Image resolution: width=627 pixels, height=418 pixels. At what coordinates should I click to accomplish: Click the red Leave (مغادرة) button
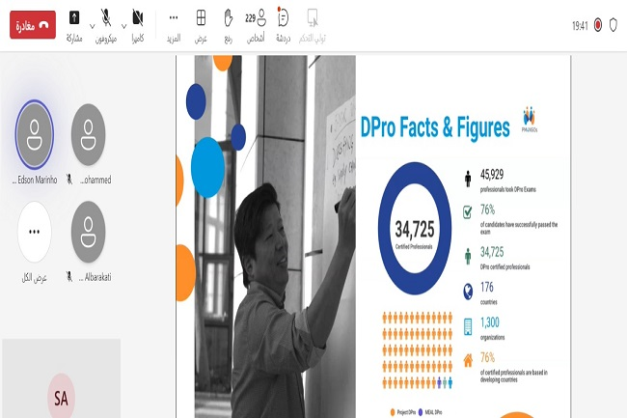tap(33, 25)
